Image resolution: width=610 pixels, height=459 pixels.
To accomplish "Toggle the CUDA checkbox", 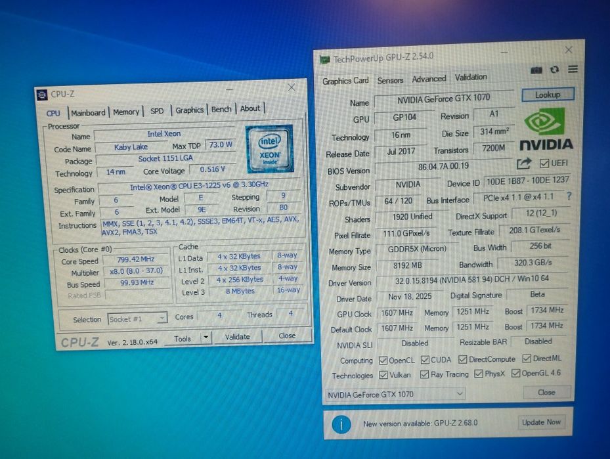I will tap(425, 360).
